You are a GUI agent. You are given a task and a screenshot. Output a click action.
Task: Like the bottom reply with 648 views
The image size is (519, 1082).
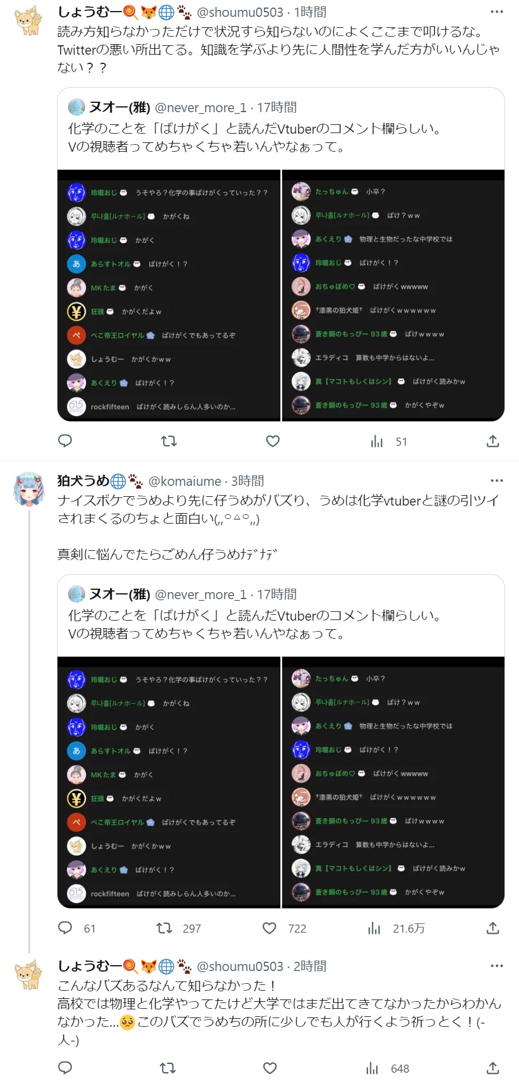270,1068
